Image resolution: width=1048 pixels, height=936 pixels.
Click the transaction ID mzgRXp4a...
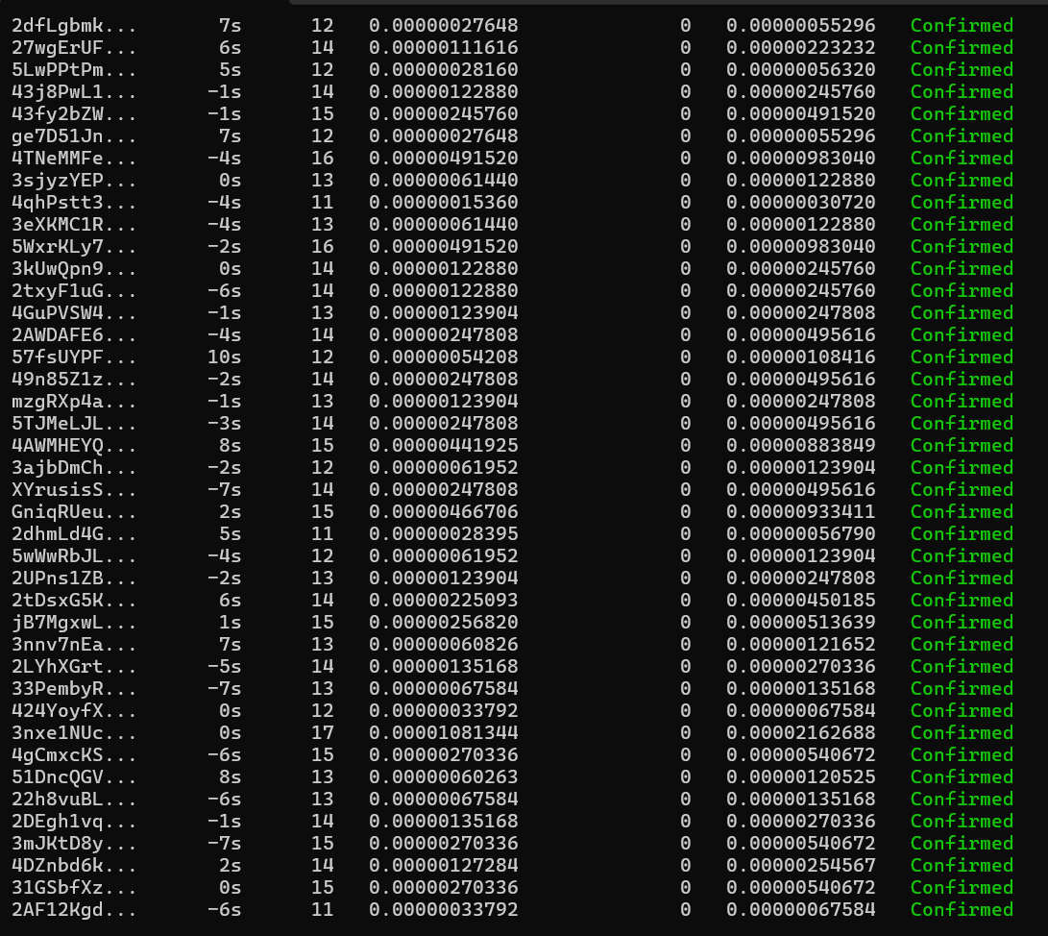coord(74,401)
